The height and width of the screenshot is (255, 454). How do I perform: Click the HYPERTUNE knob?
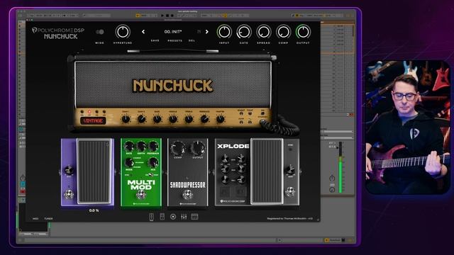pyautogui.click(x=123, y=32)
